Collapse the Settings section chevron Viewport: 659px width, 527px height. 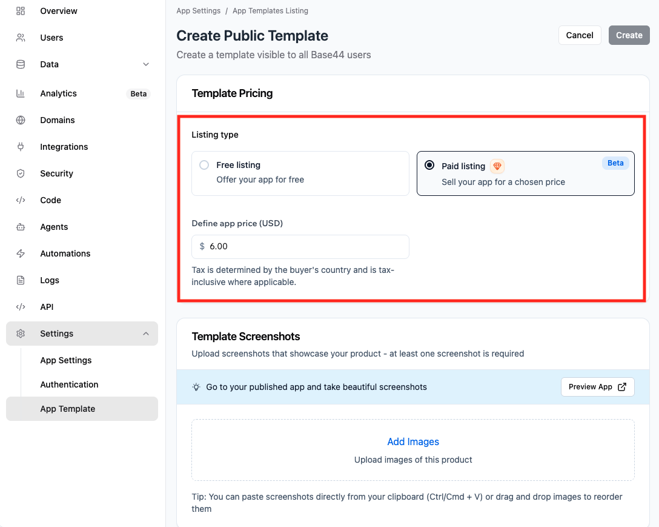point(146,334)
